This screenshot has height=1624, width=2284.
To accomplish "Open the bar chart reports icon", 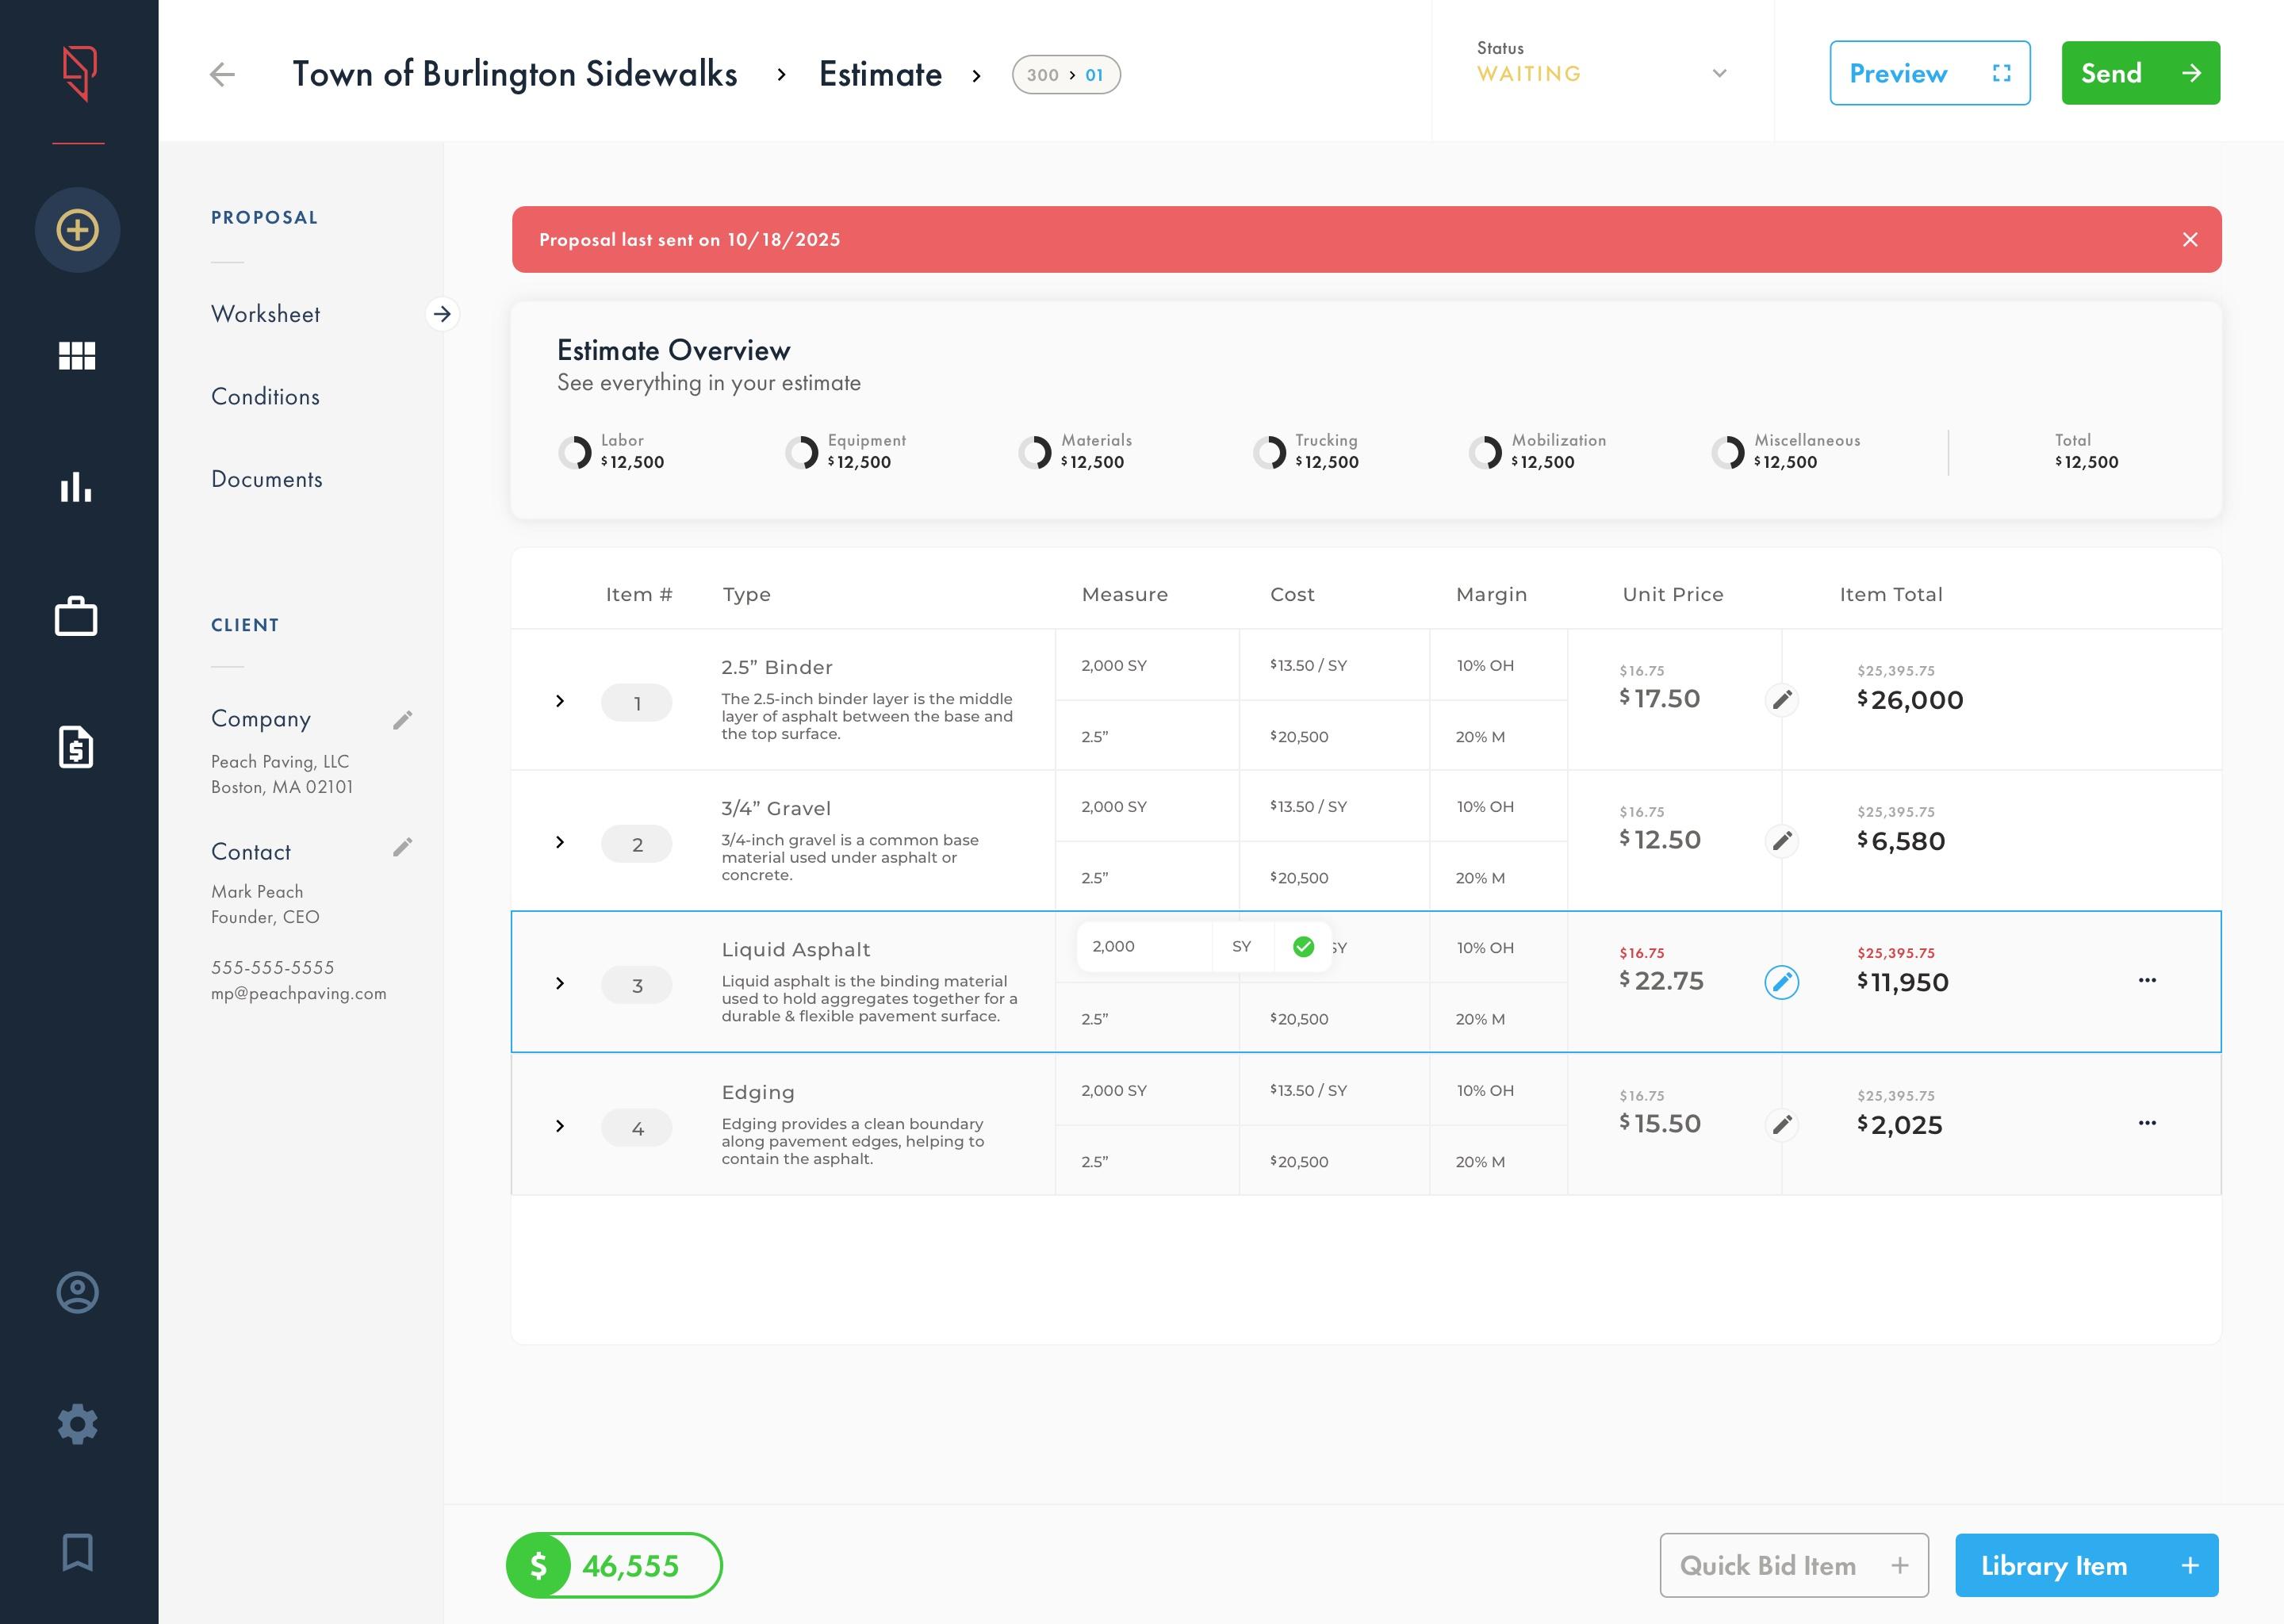I will [77, 487].
